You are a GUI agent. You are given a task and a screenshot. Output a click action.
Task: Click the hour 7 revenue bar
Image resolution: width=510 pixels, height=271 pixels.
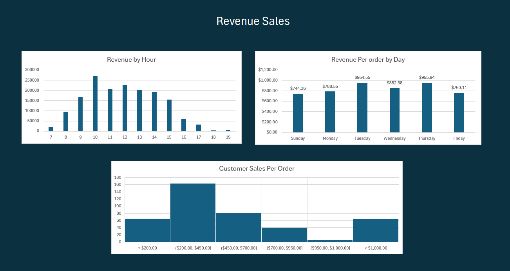click(51, 129)
